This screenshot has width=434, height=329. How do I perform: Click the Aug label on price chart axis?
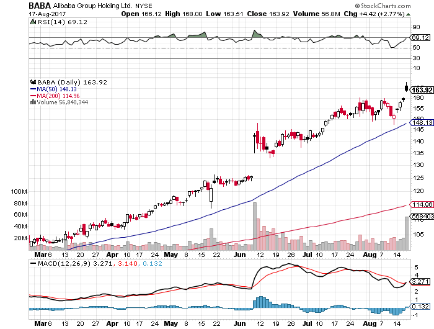click(x=370, y=255)
